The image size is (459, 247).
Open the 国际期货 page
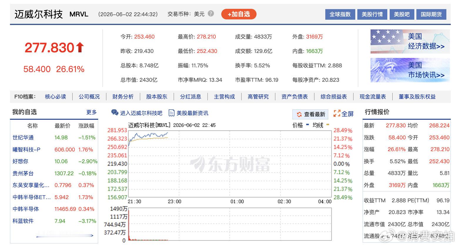click(431, 14)
